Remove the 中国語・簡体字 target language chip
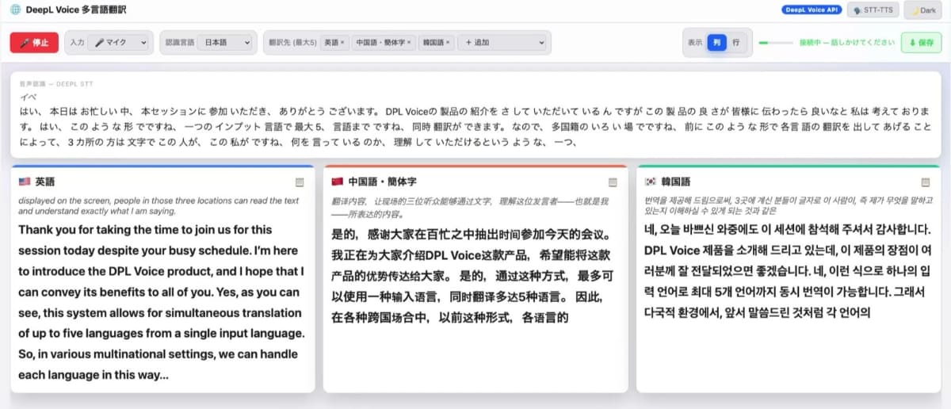951x409 pixels. click(409, 42)
